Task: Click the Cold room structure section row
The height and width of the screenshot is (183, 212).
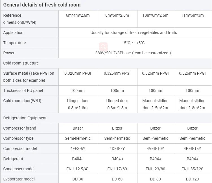Action: point(21,63)
